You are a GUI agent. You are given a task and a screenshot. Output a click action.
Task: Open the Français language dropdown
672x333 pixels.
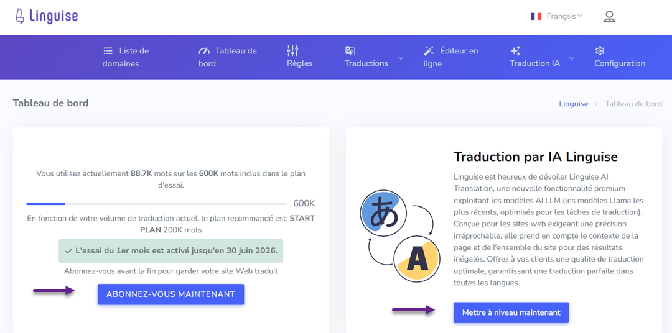[564, 16]
